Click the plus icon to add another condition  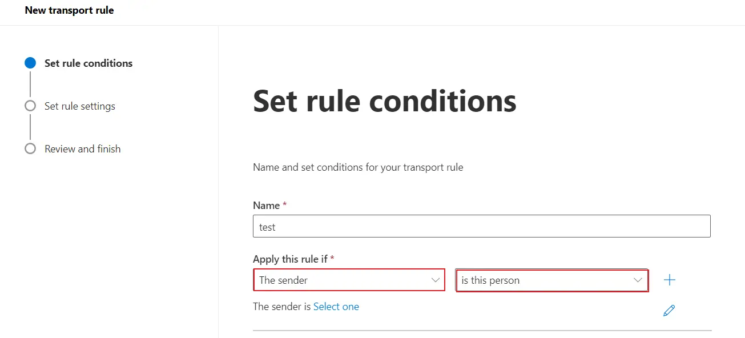[669, 280]
